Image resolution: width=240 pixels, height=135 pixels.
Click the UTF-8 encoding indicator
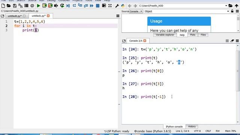(x=197, y=131)
